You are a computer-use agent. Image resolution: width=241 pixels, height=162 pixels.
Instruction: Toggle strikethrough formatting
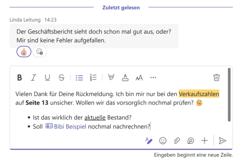click(x=61, y=78)
